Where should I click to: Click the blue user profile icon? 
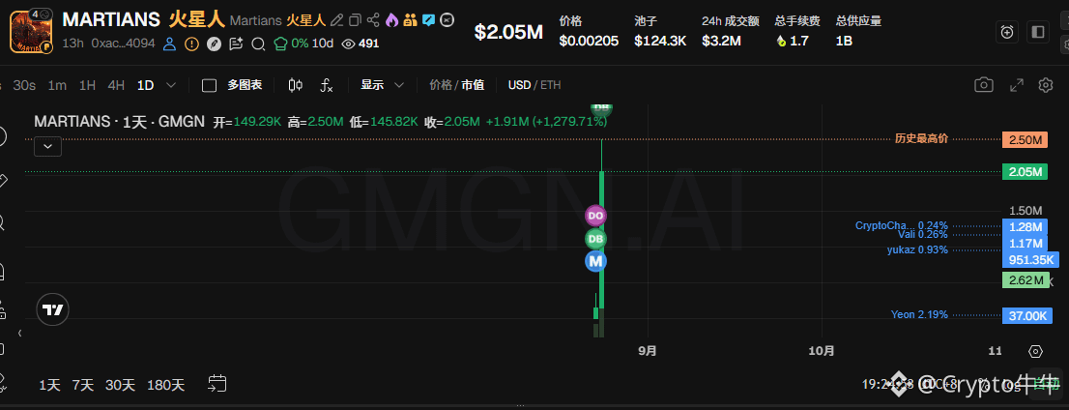click(170, 44)
